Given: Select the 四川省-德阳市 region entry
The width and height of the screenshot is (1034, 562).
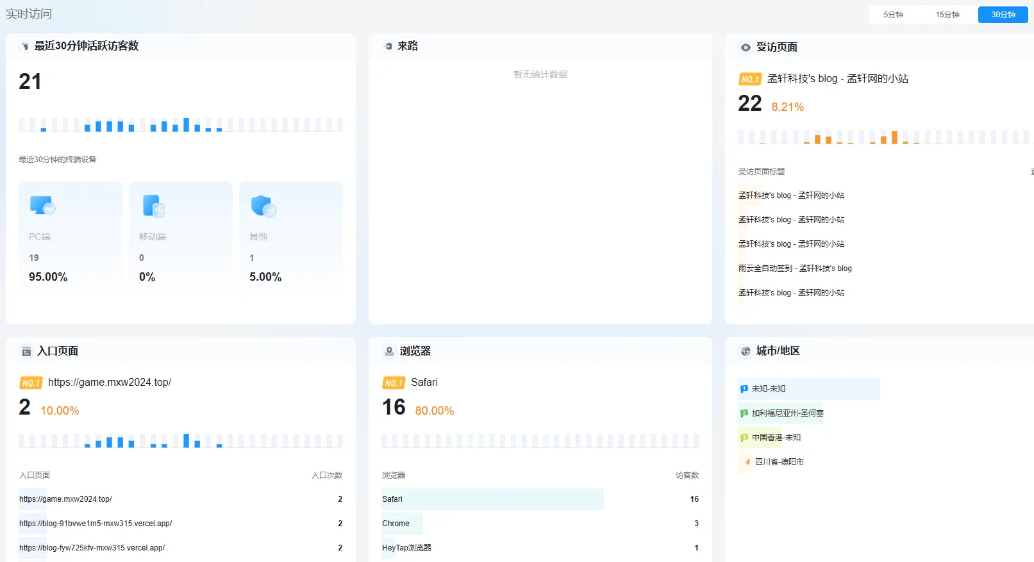Looking at the screenshot, I should (779, 462).
